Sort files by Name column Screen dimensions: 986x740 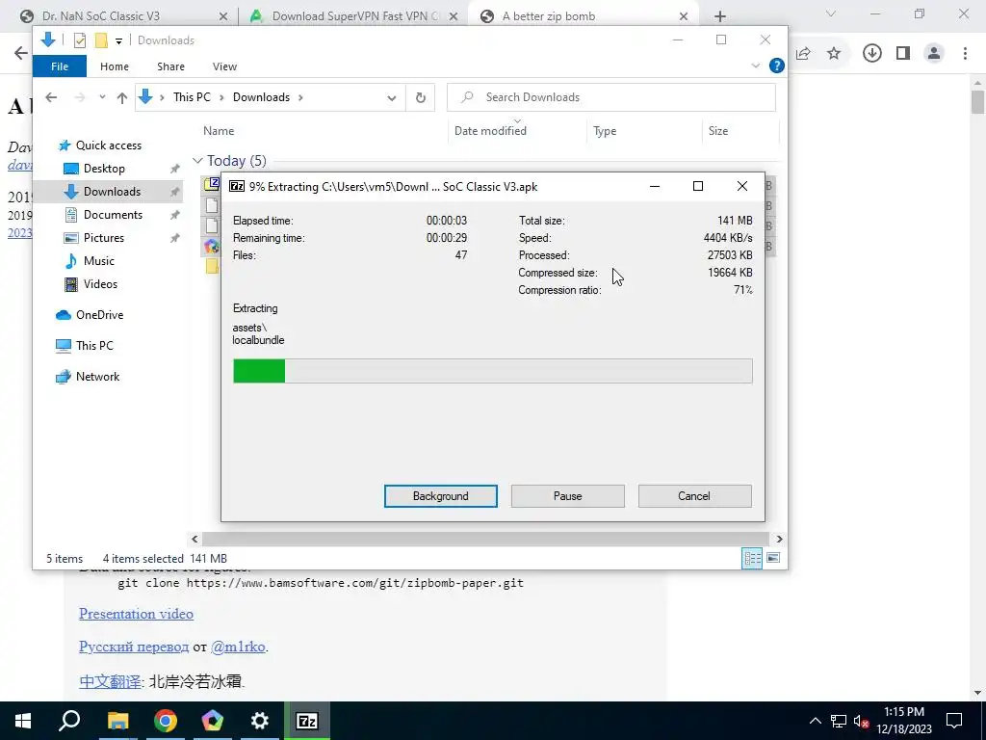[x=219, y=131]
